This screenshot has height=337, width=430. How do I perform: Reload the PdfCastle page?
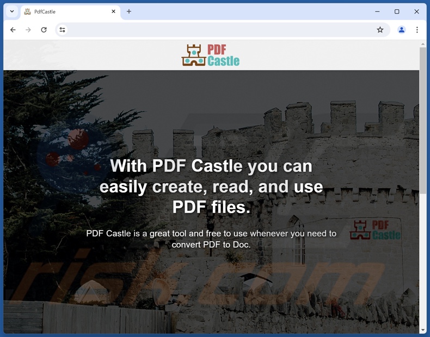(x=44, y=30)
